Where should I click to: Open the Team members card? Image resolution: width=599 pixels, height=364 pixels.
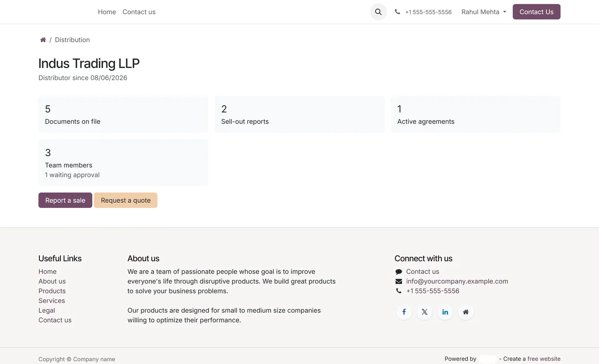click(x=123, y=163)
